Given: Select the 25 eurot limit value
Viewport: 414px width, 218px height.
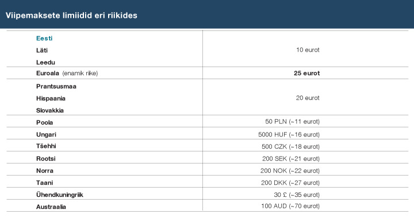Looking at the screenshot, I should coord(307,73).
